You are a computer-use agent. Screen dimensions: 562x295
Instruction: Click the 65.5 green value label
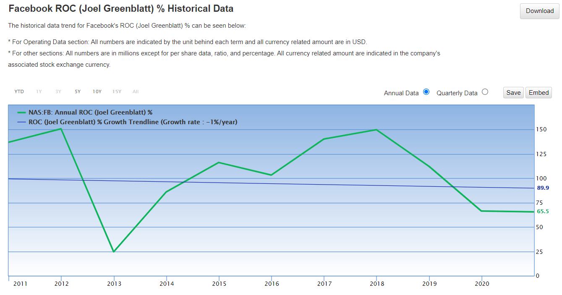tap(543, 211)
